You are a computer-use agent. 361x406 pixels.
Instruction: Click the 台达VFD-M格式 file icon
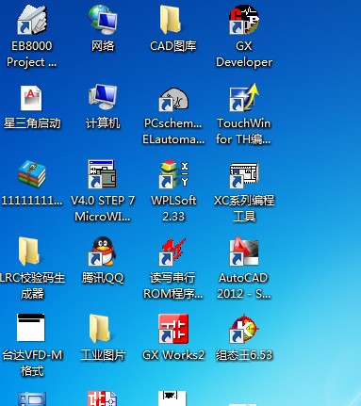31,328
